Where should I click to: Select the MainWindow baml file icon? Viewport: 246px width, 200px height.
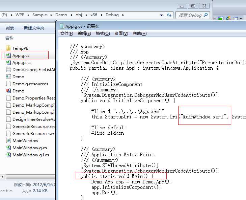pos(8,140)
